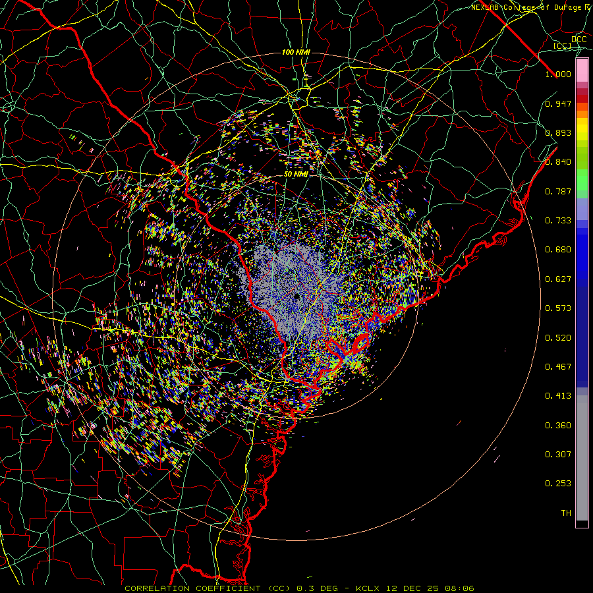
Task: Select the 1.000 legend value
Action: coord(558,74)
